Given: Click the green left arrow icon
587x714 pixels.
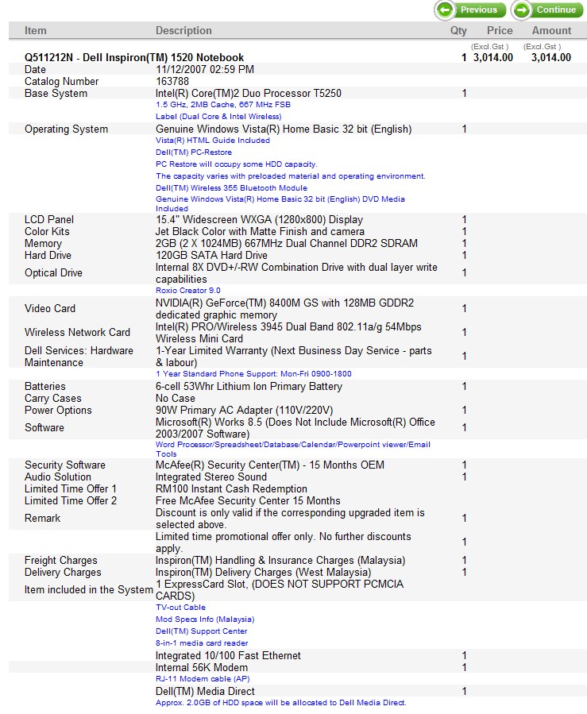Looking at the screenshot, I should pos(445,10).
